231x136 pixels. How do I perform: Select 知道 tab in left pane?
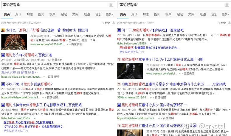(30, 14)
